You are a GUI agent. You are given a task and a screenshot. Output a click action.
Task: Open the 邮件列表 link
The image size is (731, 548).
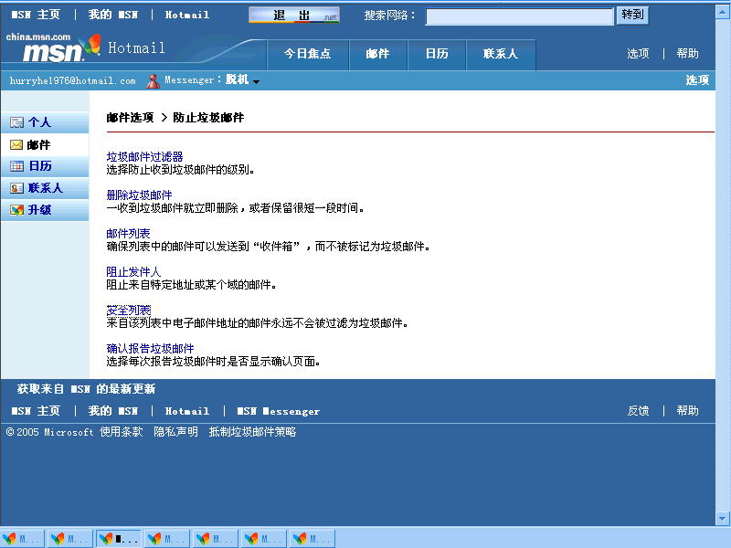(x=128, y=234)
